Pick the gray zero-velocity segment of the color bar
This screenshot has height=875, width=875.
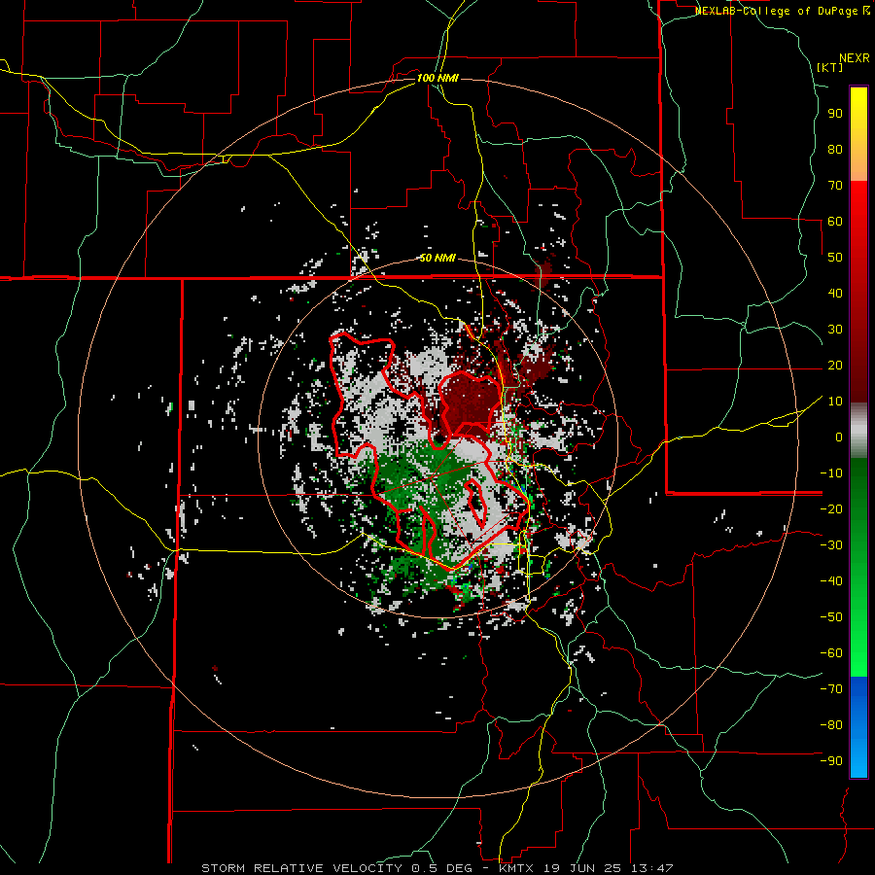[858, 431]
